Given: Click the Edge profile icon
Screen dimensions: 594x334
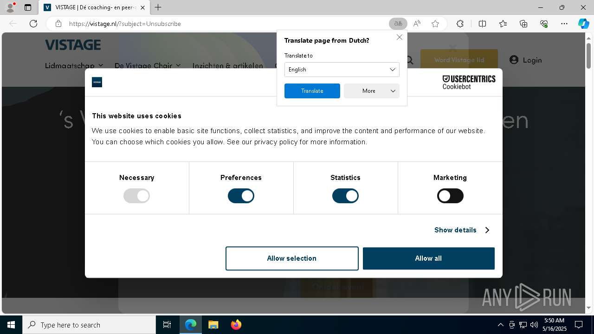Looking at the screenshot, I should pos(10,7).
